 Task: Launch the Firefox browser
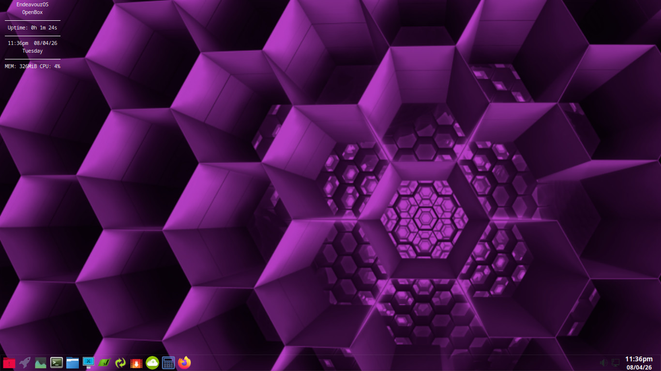click(184, 362)
